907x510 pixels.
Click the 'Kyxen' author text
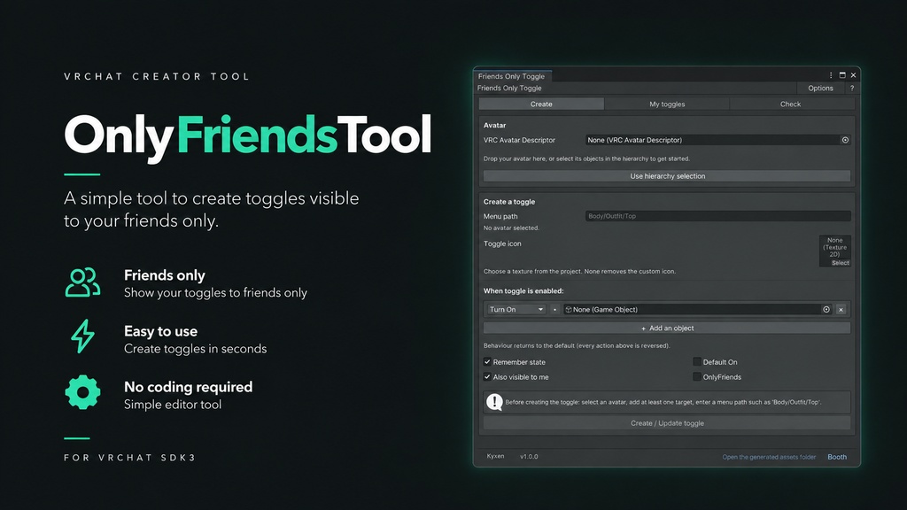coord(495,456)
